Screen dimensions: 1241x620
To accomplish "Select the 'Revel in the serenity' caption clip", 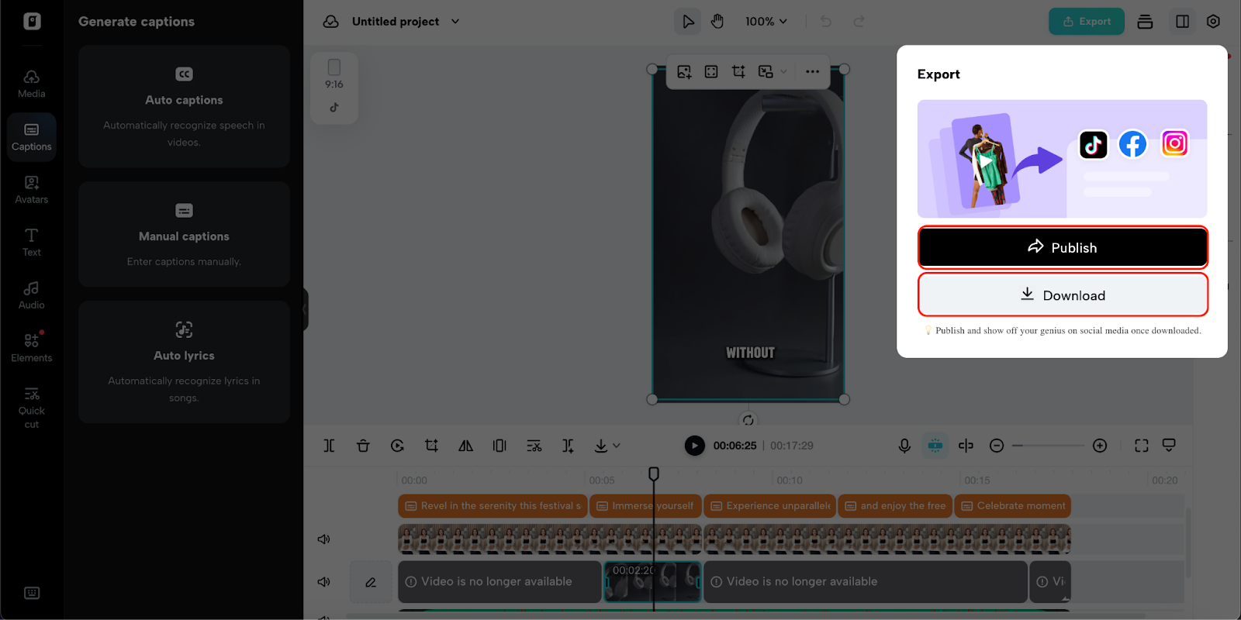I will click(x=493, y=505).
